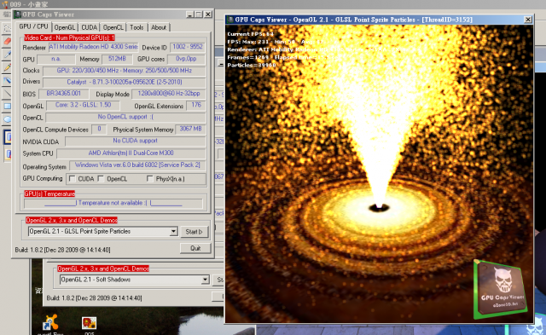Enable the OpenCL GPU computing checkbox

pyautogui.click(x=101, y=179)
